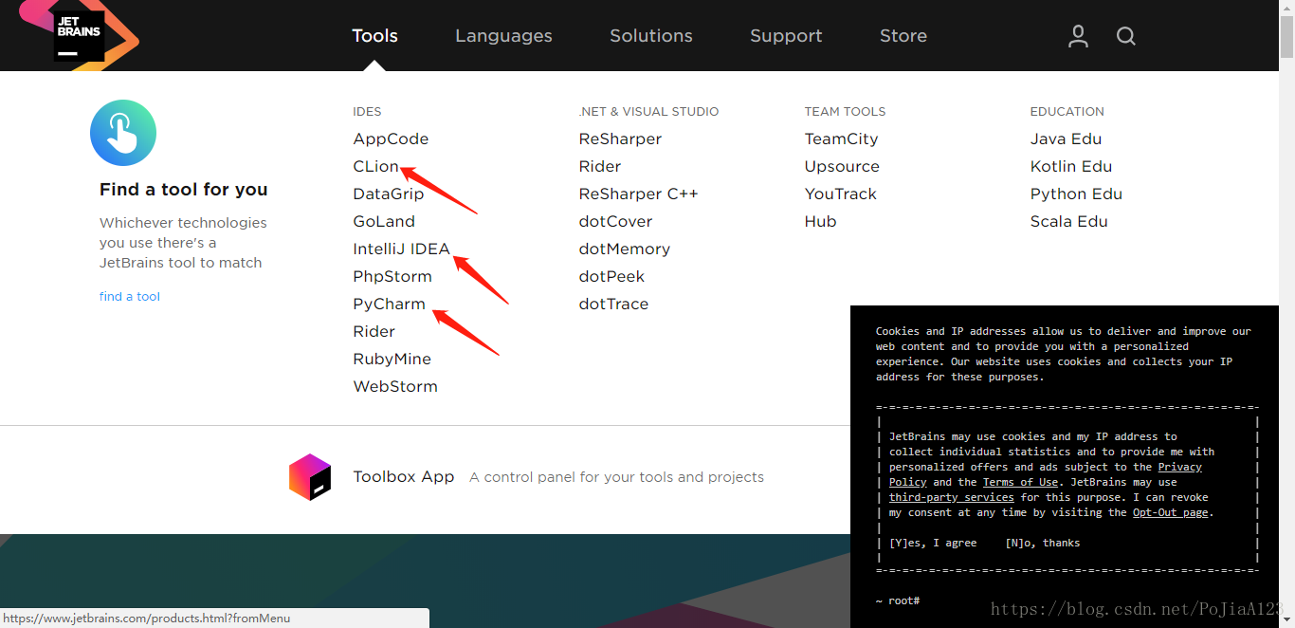
Task: Open the Kotlin Edu link
Action: [x=1071, y=166]
